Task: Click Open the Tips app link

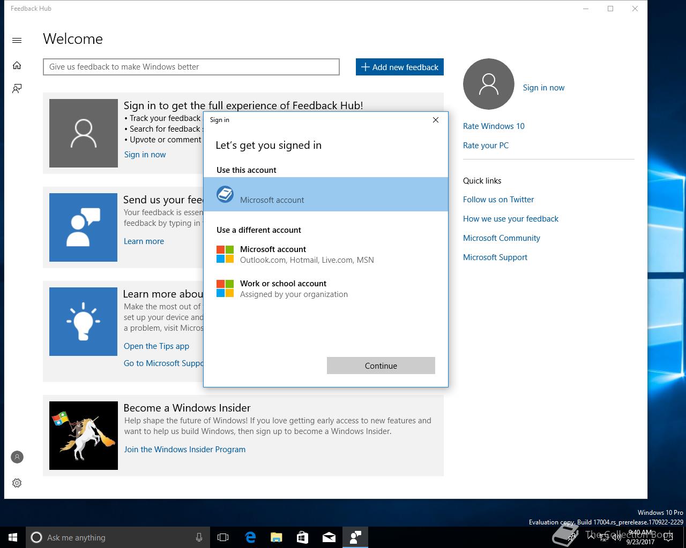Action: [x=156, y=346]
